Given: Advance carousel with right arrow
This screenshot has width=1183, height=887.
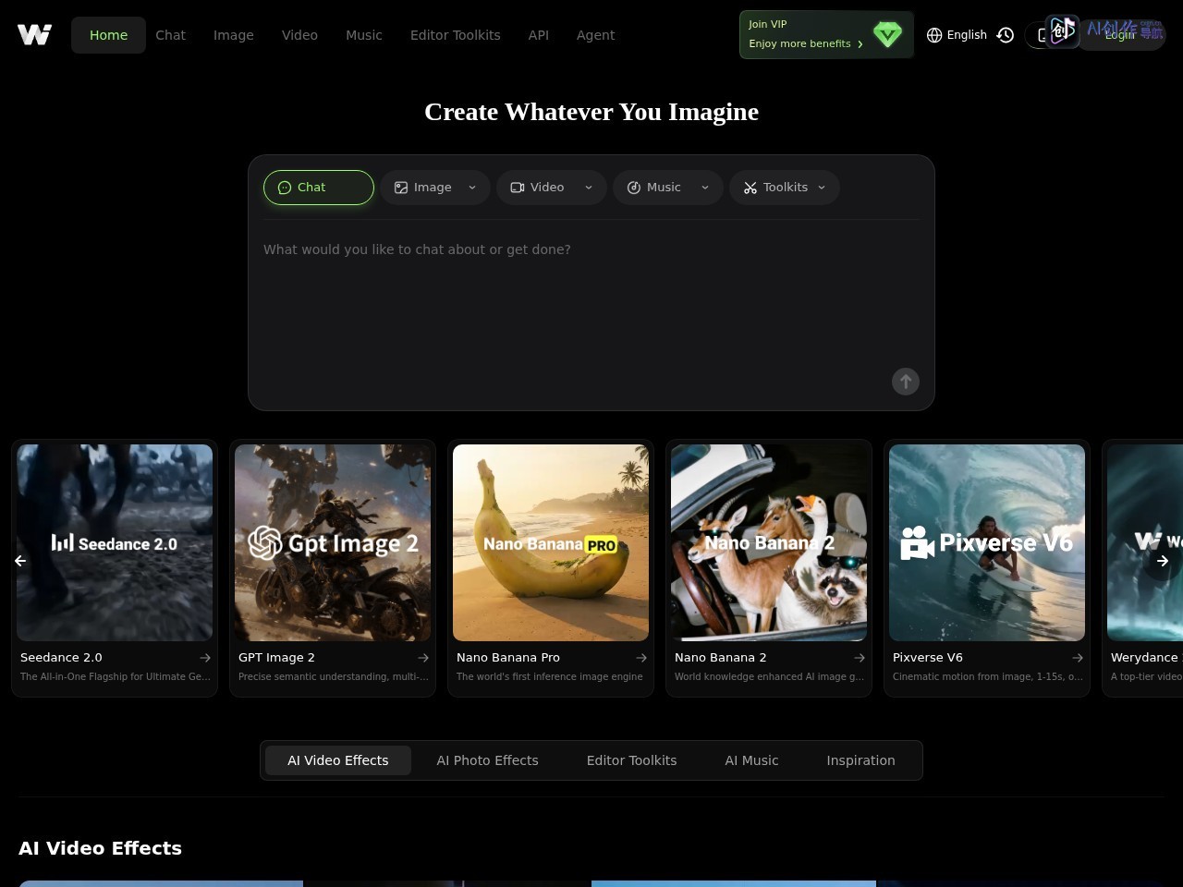Looking at the screenshot, I should point(1162,561).
